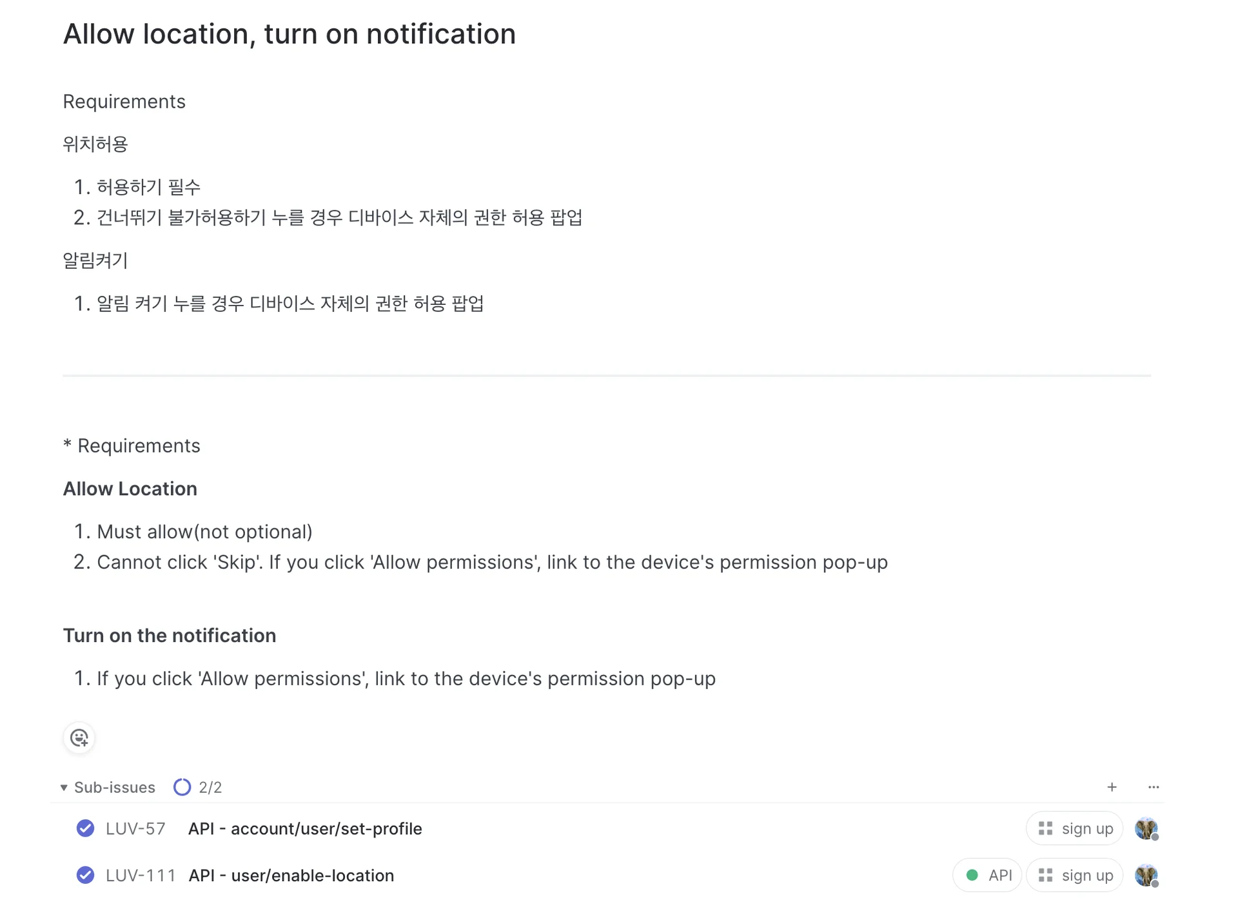Click the Must allow(not optional) list item
Image resolution: width=1238 pixels, height=916 pixels.
tap(204, 532)
